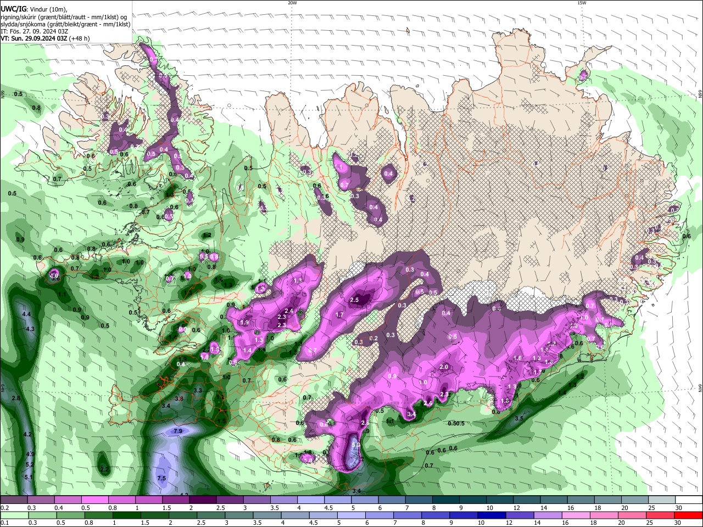Click the '0.2' label in the top legend

click(4, 508)
